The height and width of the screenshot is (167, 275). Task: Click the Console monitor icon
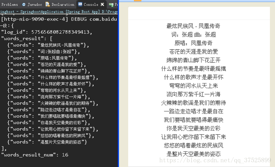pos(80,4)
